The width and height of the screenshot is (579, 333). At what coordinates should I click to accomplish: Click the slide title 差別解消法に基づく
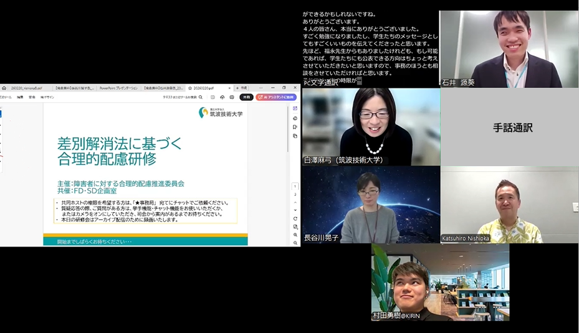(120, 143)
